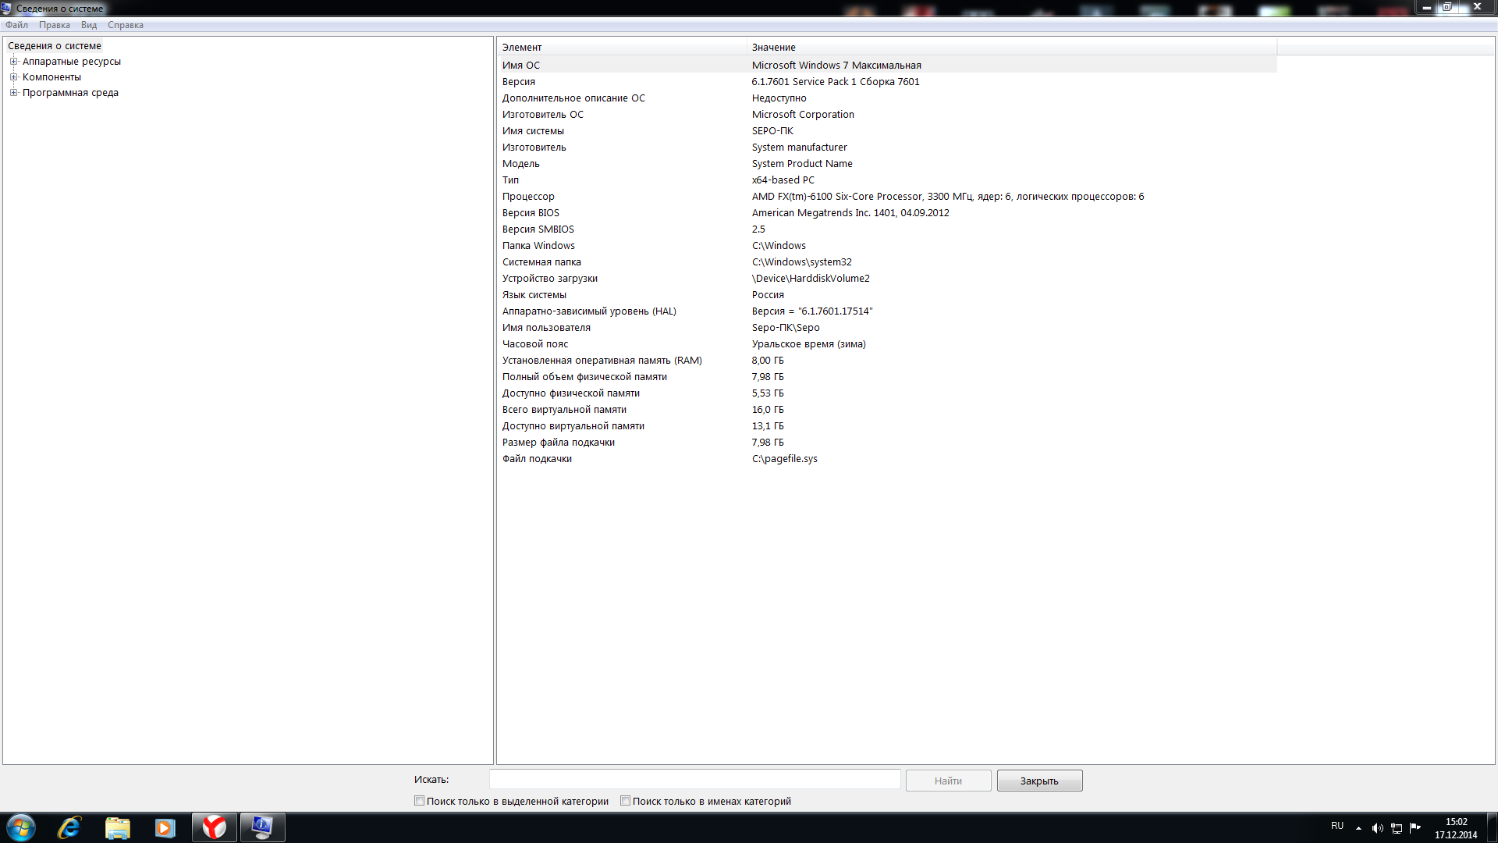Open the Windows Start orb
This screenshot has height=843, width=1498.
point(21,827)
